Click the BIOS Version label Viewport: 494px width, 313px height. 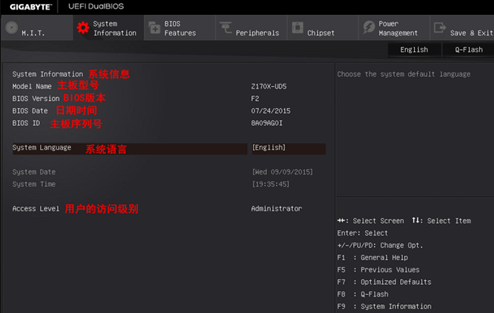coord(36,99)
